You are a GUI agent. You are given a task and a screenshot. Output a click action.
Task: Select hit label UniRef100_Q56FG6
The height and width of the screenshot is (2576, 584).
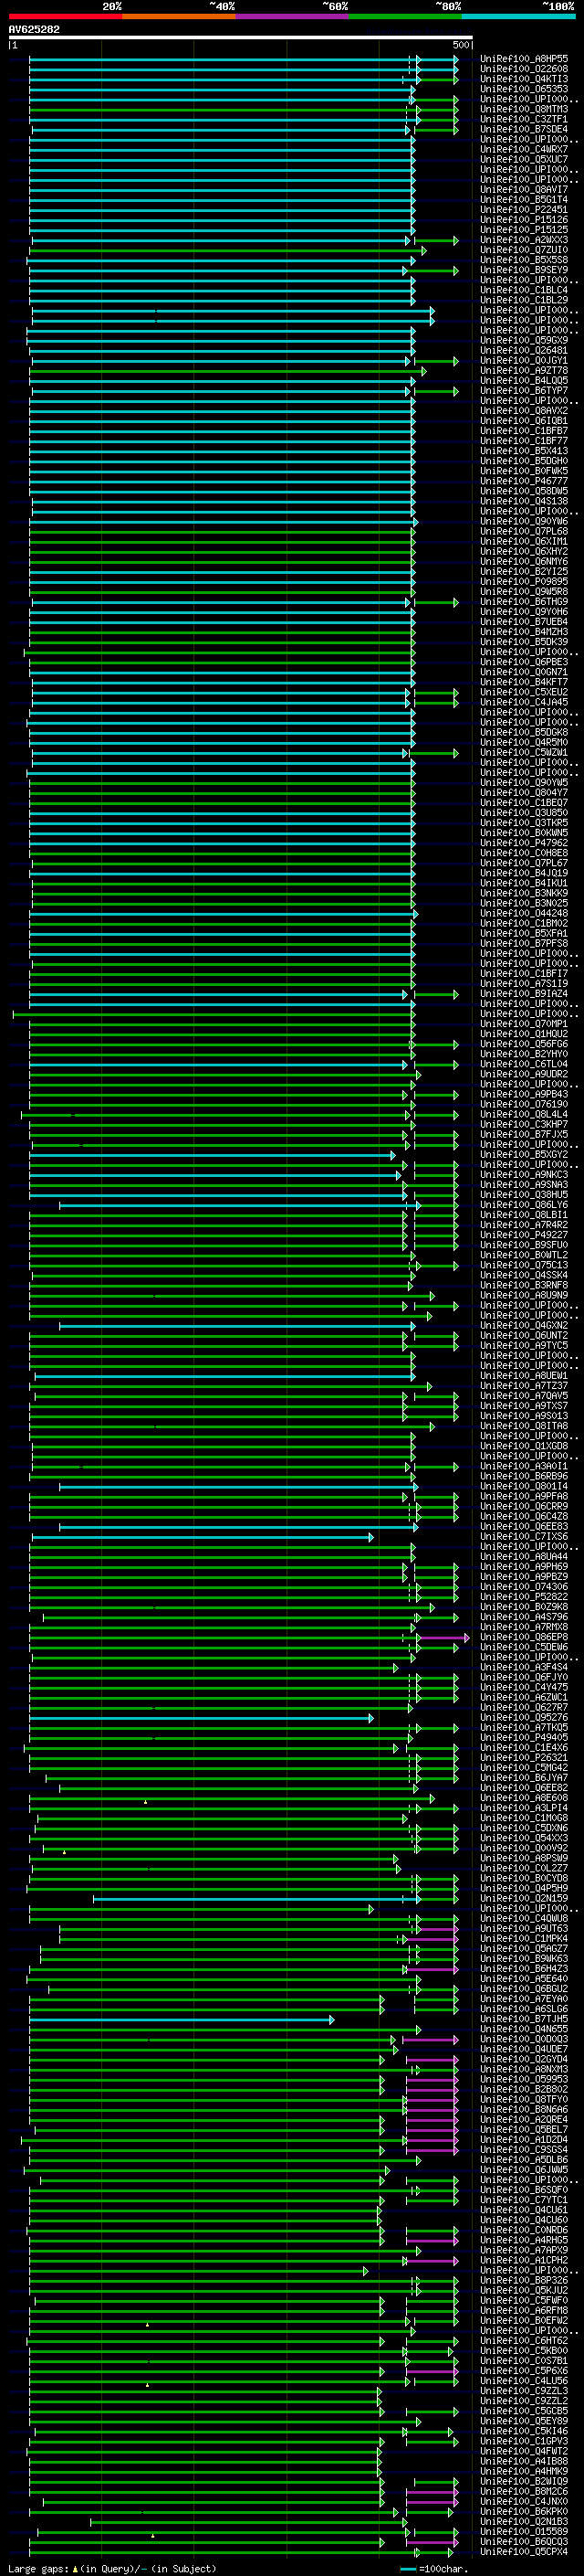click(x=524, y=1043)
